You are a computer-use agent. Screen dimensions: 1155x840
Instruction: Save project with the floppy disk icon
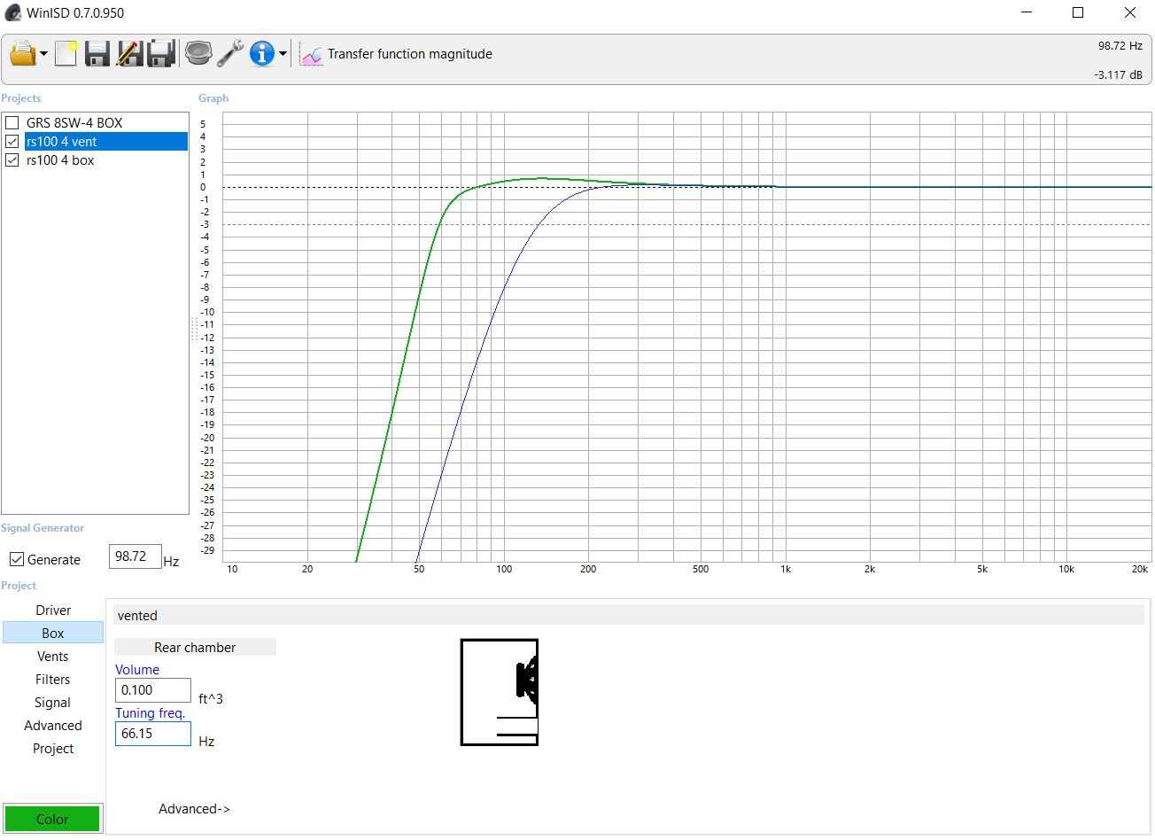point(97,54)
